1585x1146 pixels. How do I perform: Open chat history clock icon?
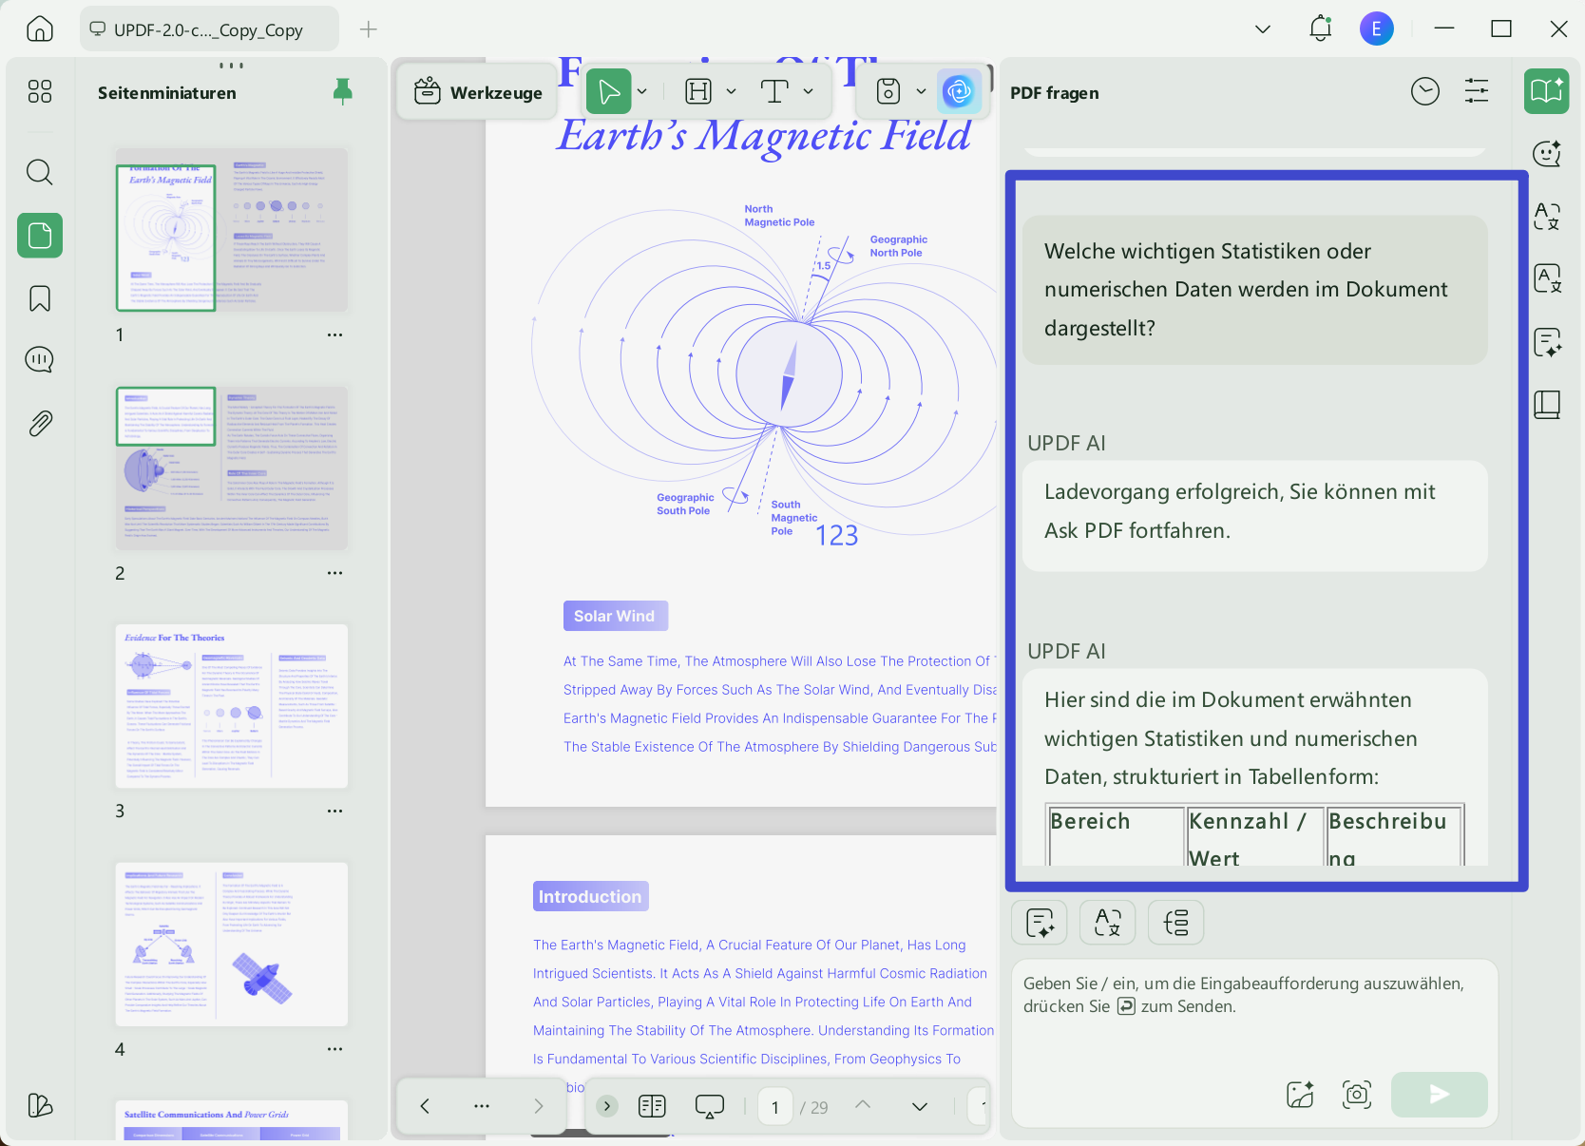coord(1425,91)
